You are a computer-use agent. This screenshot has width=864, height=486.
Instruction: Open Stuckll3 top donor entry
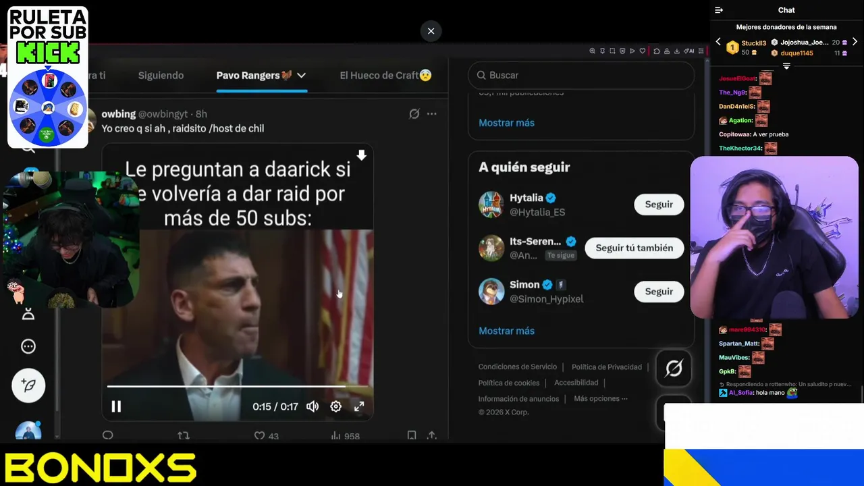[x=747, y=47]
